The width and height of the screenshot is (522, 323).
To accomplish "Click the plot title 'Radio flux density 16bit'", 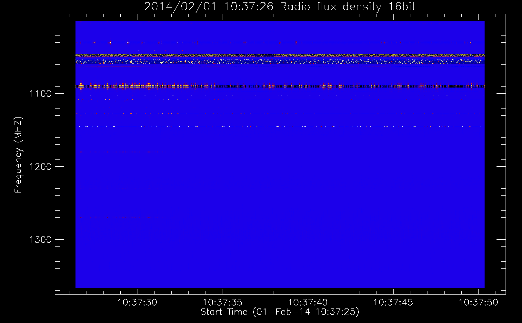I will pyautogui.click(x=347, y=7).
